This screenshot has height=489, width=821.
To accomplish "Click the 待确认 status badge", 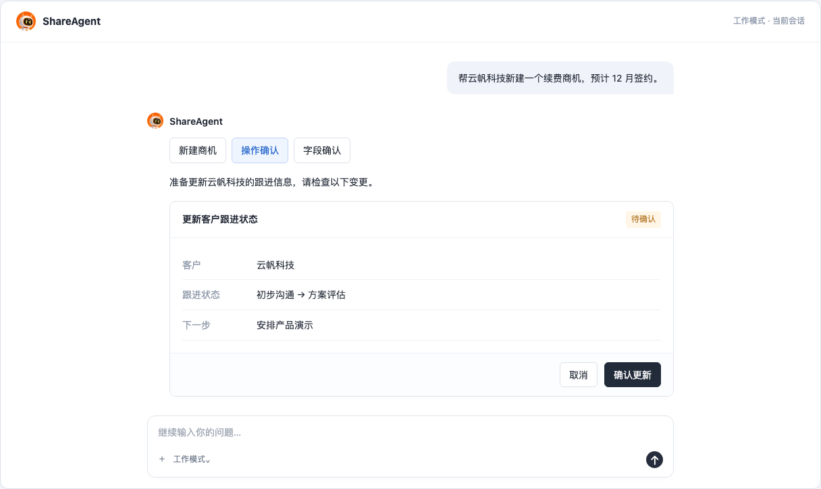I will click(643, 219).
